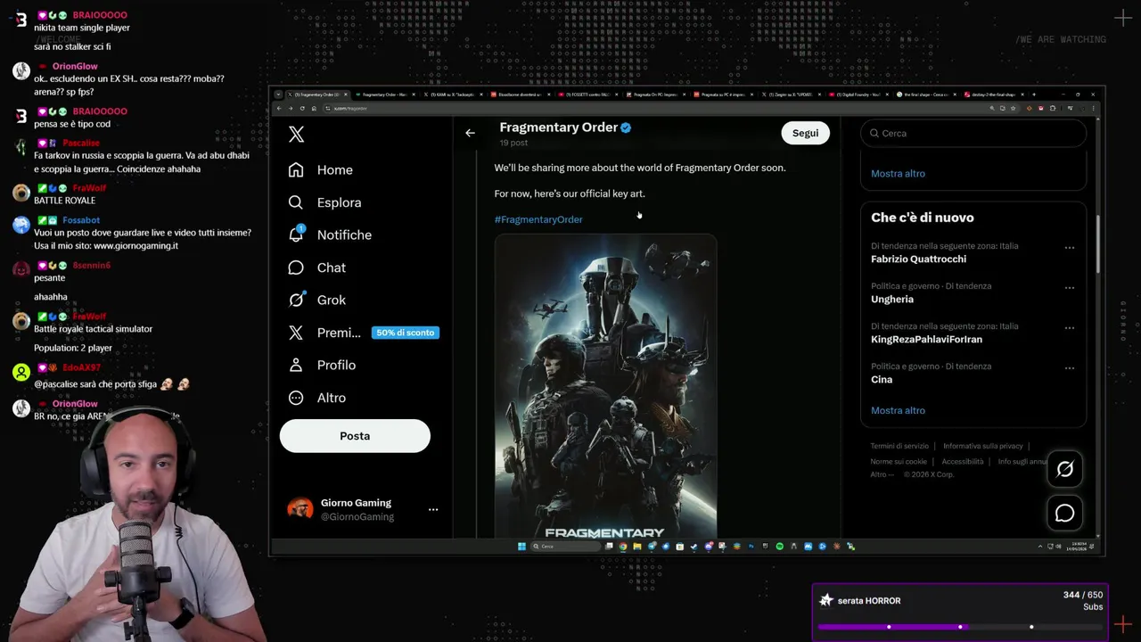1141x642 pixels.
Task: Open more options for Ungheria trend
Action: pyautogui.click(x=1069, y=288)
